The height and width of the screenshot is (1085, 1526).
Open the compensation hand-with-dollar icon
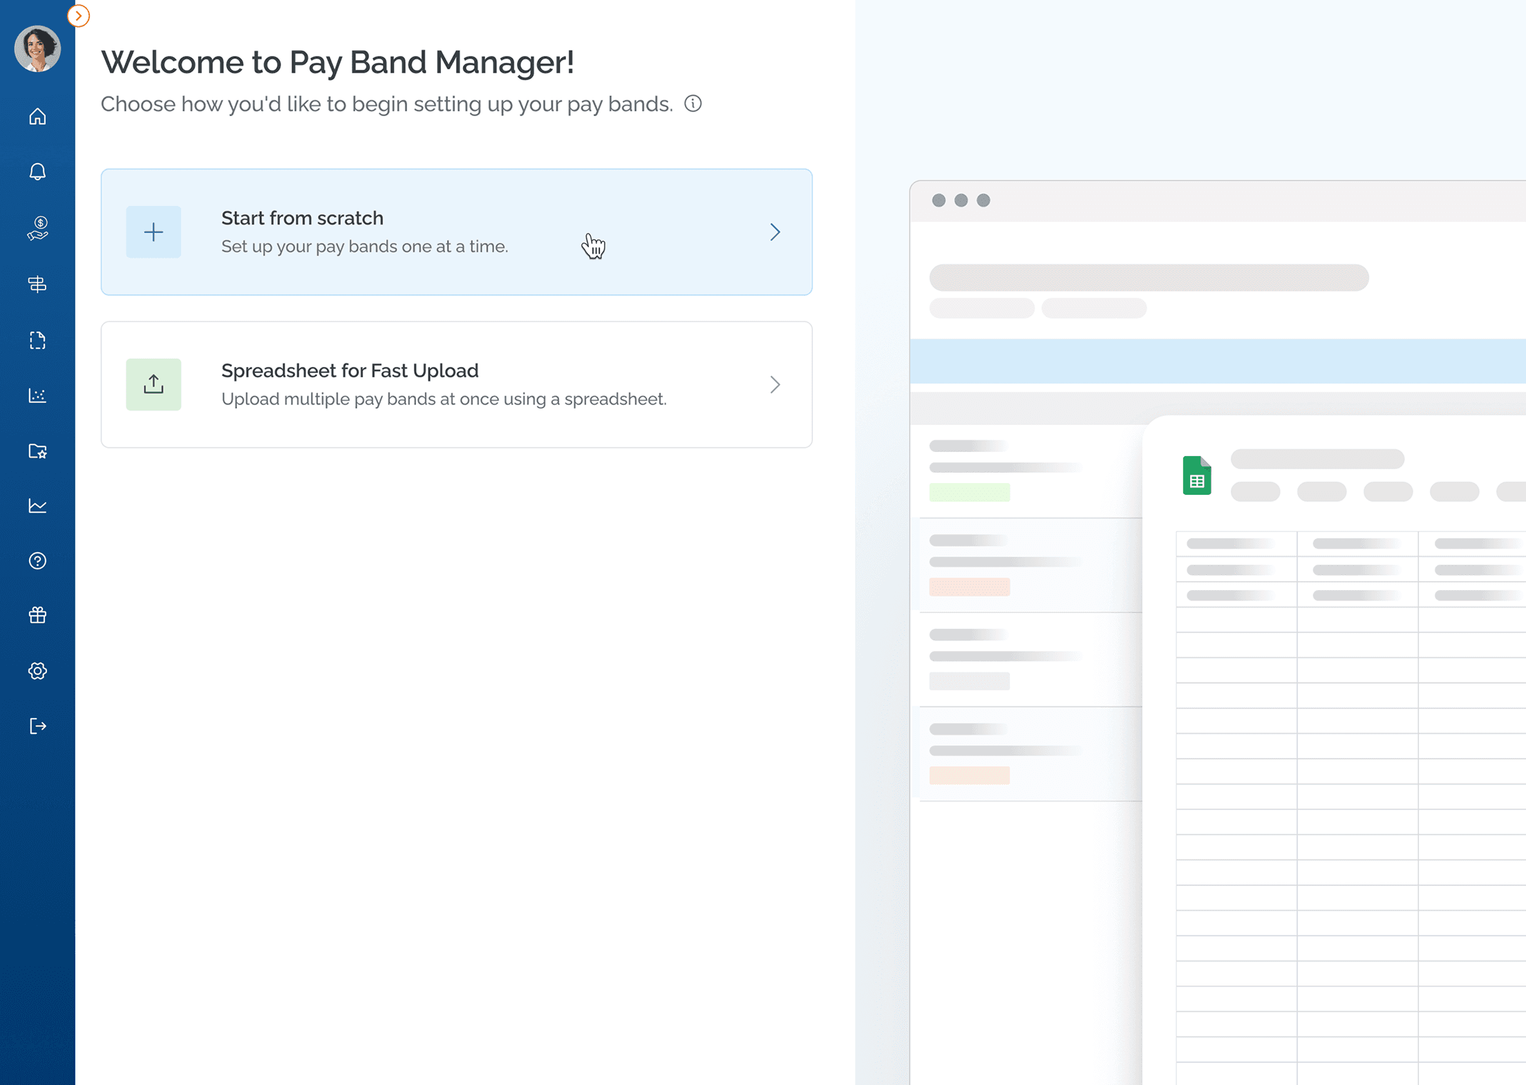pos(37,228)
